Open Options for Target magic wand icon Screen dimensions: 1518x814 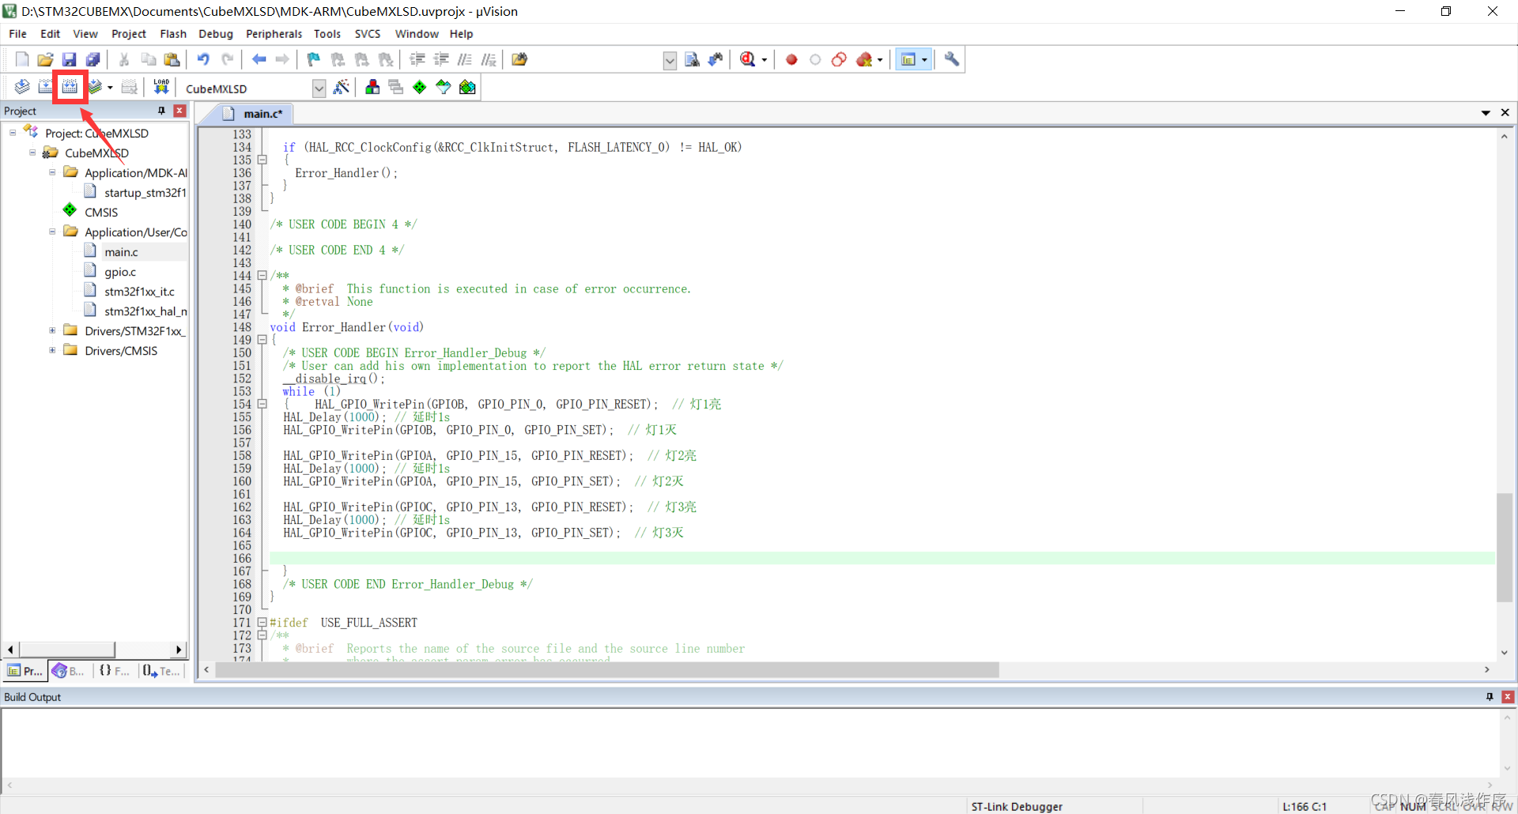coord(342,87)
